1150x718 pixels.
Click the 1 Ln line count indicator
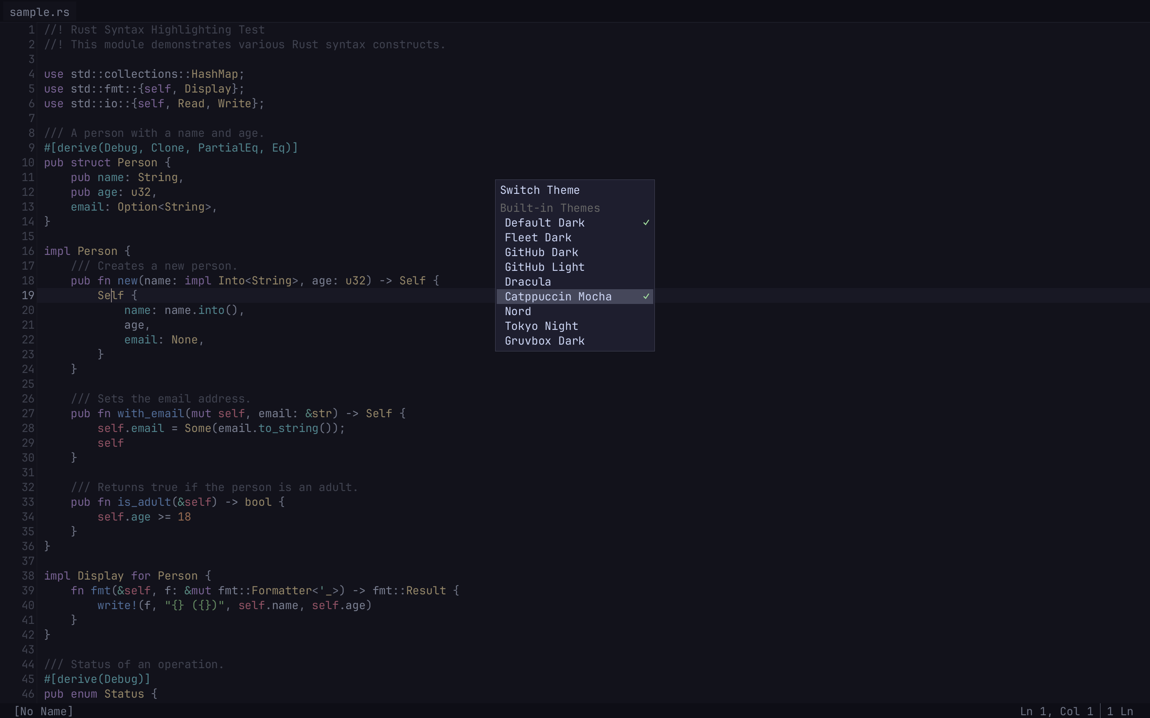pos(1120,711)
